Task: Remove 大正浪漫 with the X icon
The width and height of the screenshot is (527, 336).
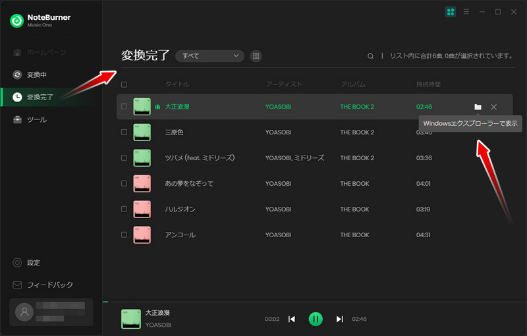Action: pos(493,107)
